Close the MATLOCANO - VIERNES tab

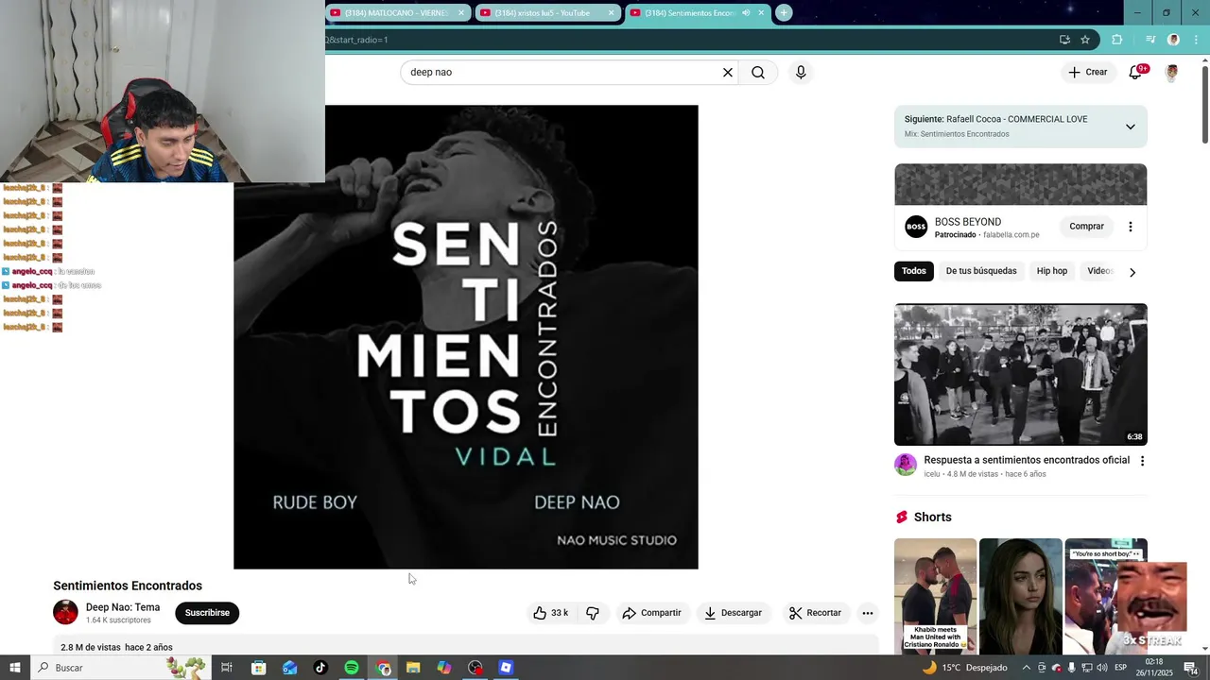[x=461, y=13]
